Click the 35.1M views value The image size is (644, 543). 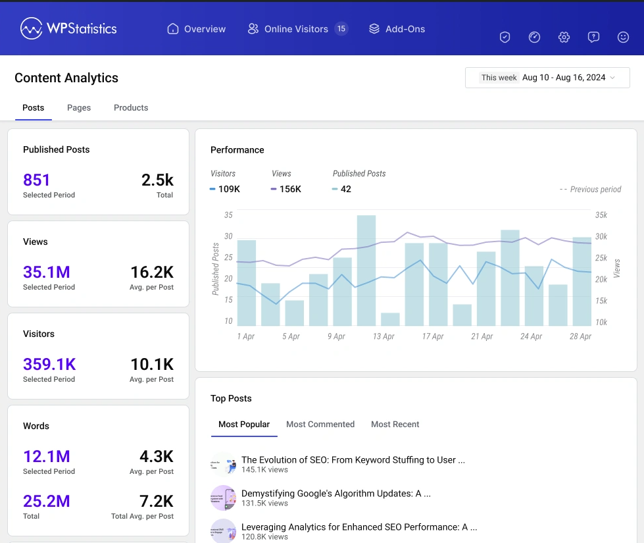[47, 272]
